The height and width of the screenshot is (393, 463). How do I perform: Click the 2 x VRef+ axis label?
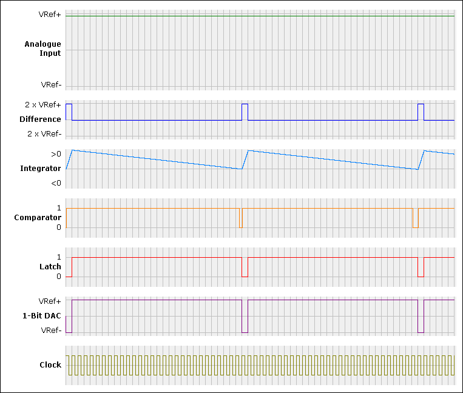click(x=43, y=105)
